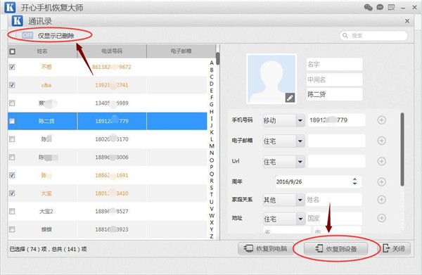Select the 大宝2 contact row name

(46, 212)
